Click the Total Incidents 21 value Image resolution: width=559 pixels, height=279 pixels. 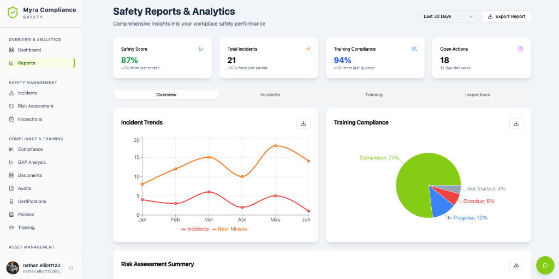(232, 60)
